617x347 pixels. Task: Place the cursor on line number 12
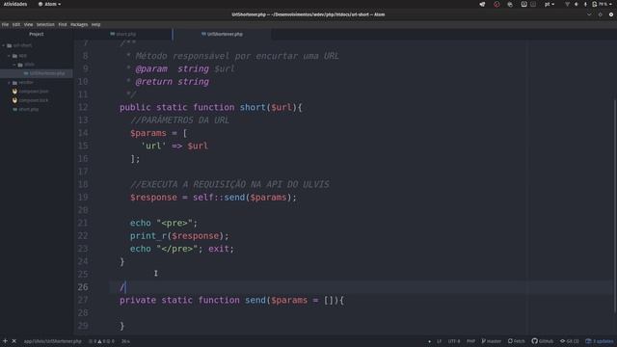83,107
